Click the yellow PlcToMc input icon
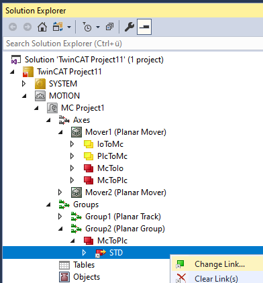 pos(89,156)
